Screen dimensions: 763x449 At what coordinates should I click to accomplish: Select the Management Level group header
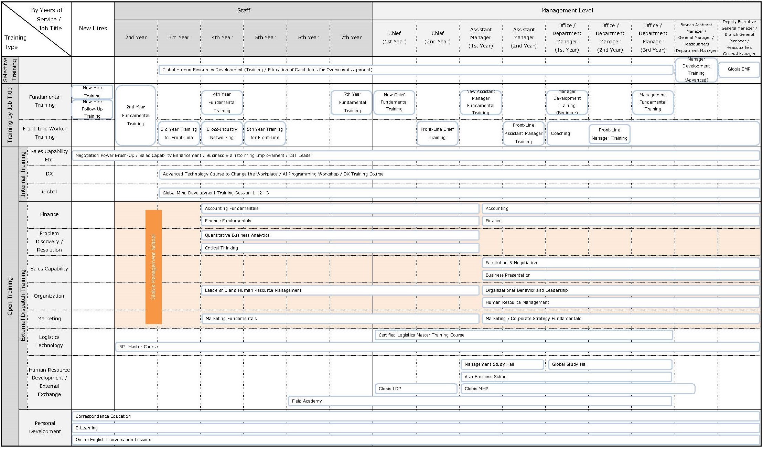[567, 11]
